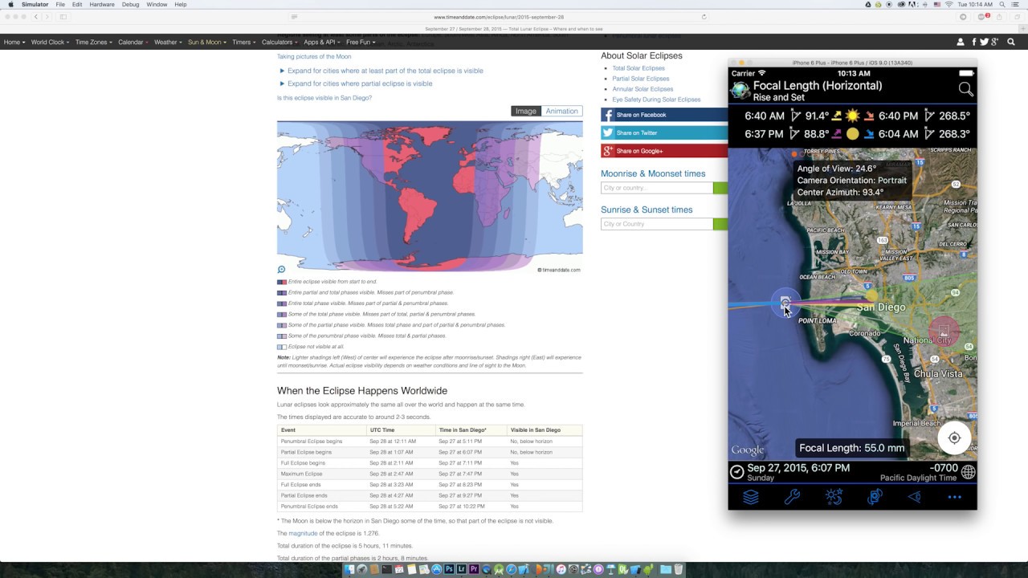Click the world eclipse visibility map image

tap(430, 196)
